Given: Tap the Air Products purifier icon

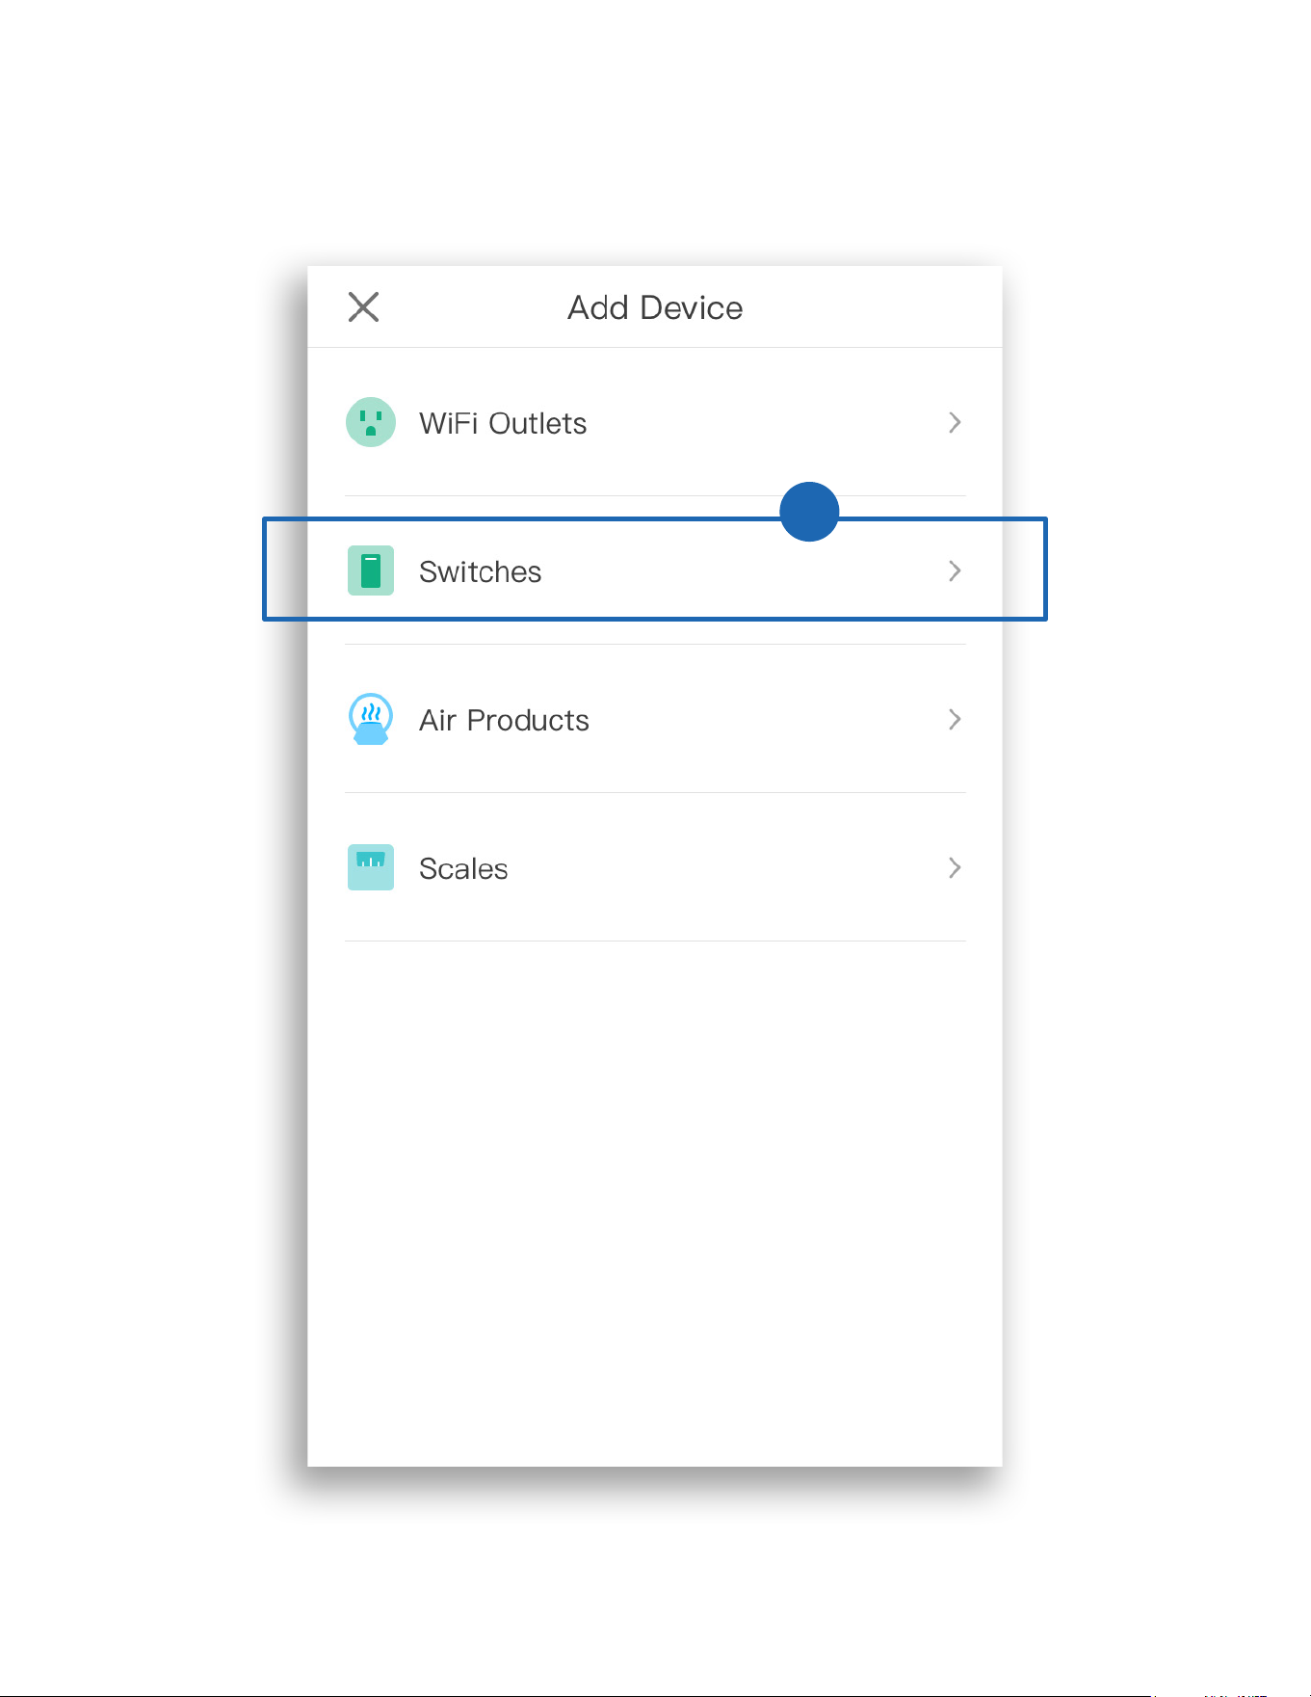Looking at the screenshot, I should point(371,719).
